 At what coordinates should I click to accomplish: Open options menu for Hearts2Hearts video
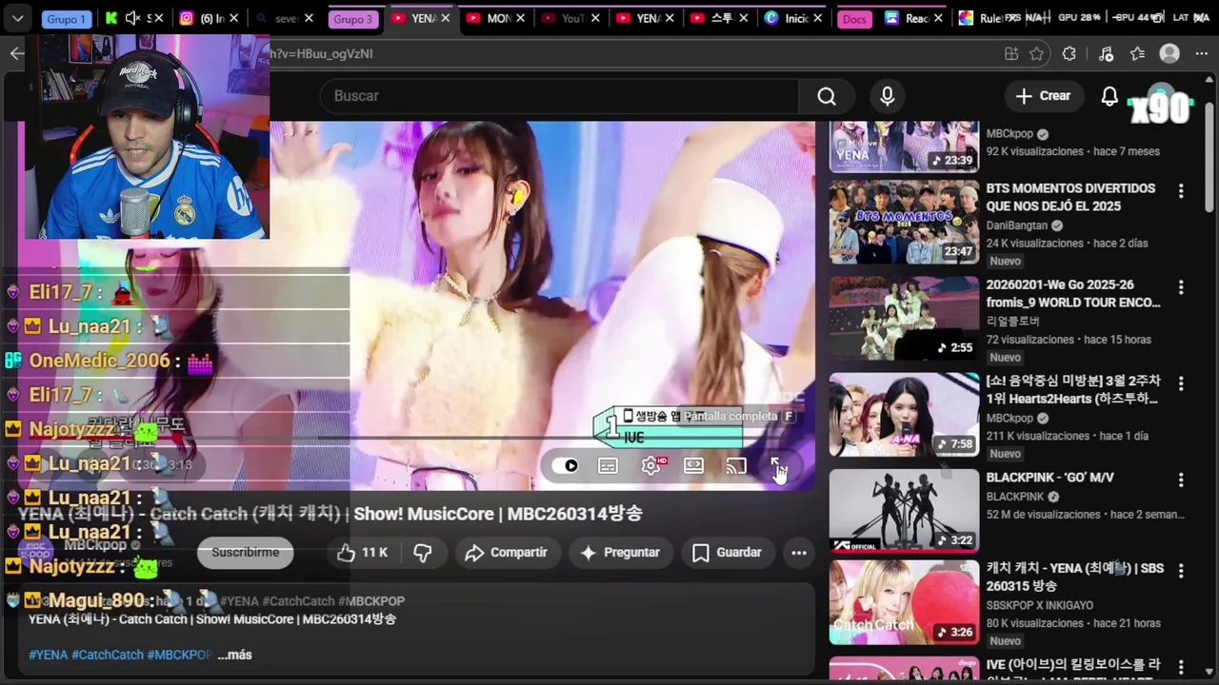click(x=1181, y=383)
